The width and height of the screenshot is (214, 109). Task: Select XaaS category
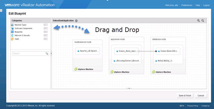coord(17,39)
